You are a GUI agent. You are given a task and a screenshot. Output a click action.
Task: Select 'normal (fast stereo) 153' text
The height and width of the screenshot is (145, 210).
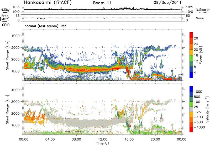point(45,26)
